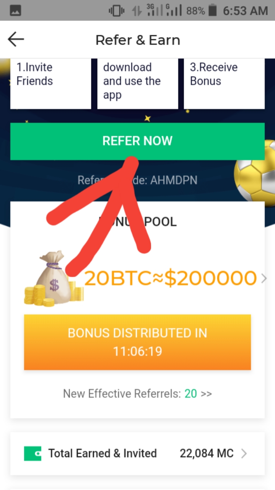This screenshot has width=275, height=490.
Task: Tap the green REFER NOW button
Action: tap(137, 141)
